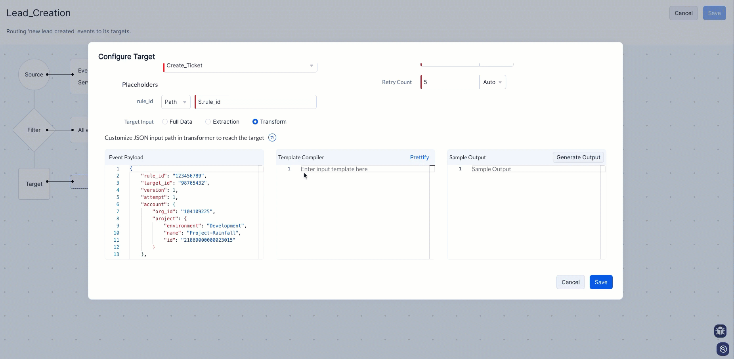Image resolution: width=734 pixels, height=359 pixels.
Task: Select the Full Data radio option
Action: pyautogui.click(x=165, y=122)
